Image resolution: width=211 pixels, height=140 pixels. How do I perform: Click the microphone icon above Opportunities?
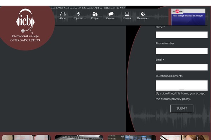tap(79, 14)
